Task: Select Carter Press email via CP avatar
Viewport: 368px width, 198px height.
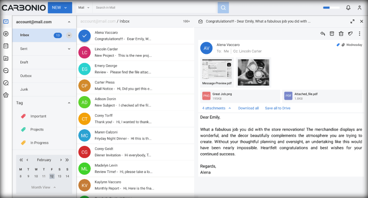Action: [85, 86]
